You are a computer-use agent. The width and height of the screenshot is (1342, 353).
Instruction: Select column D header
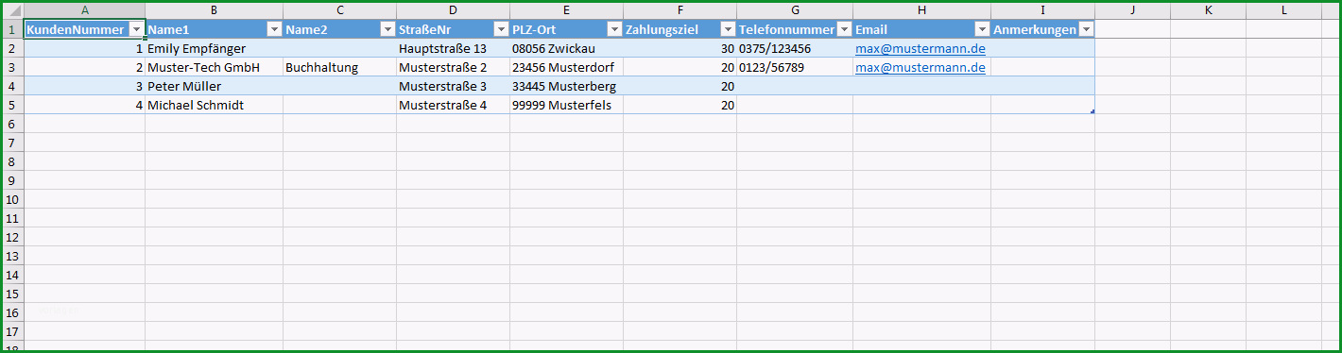coord(453,9)
